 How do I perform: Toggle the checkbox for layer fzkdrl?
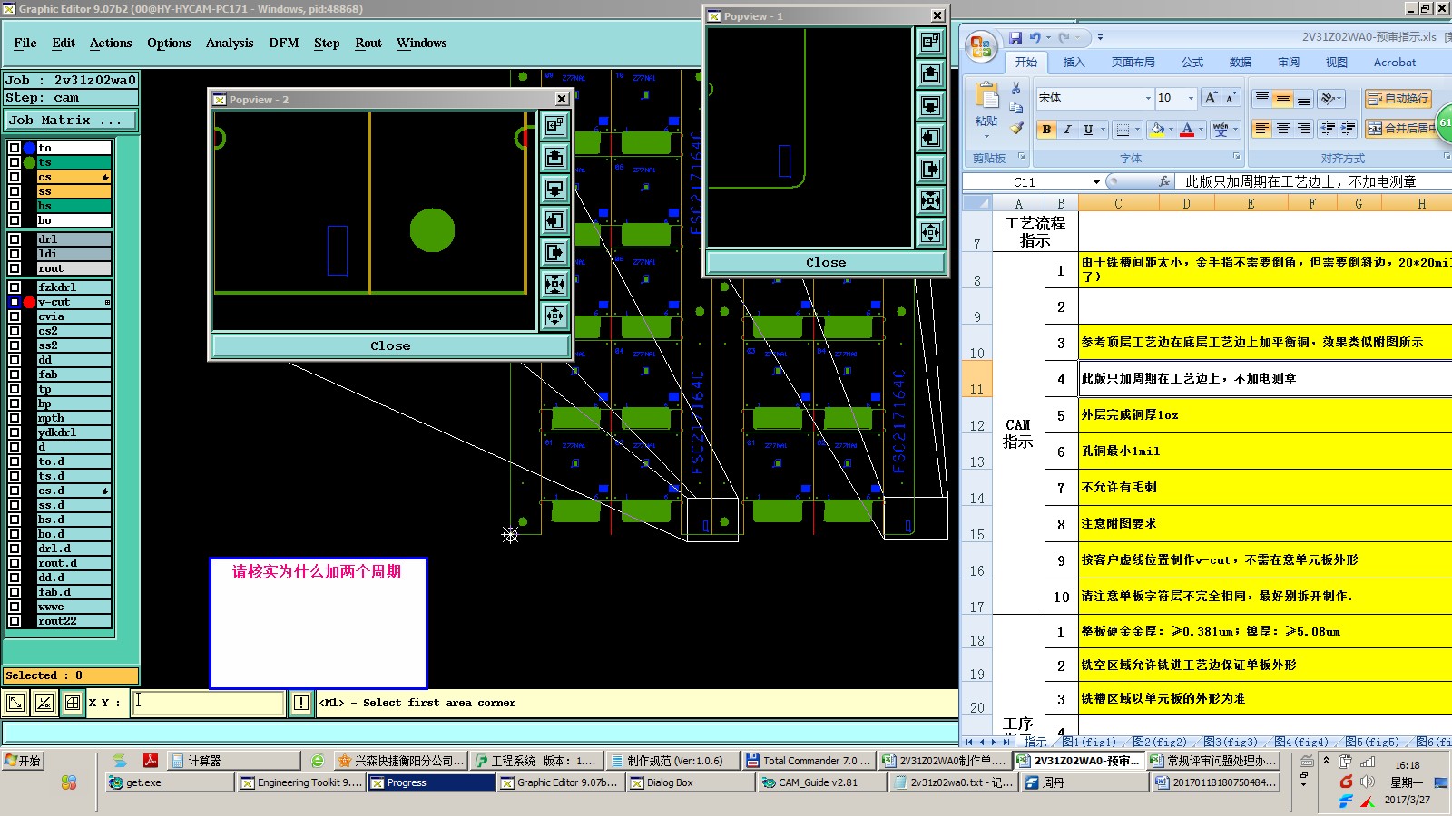pos(15,287)
